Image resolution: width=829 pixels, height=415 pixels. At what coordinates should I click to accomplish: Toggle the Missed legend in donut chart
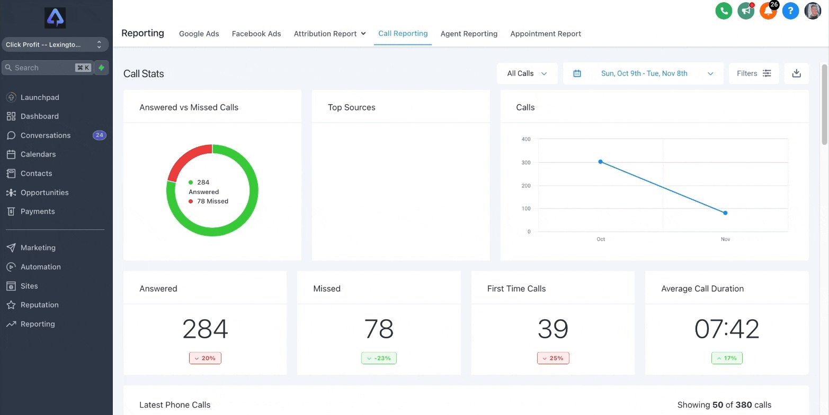208,201
